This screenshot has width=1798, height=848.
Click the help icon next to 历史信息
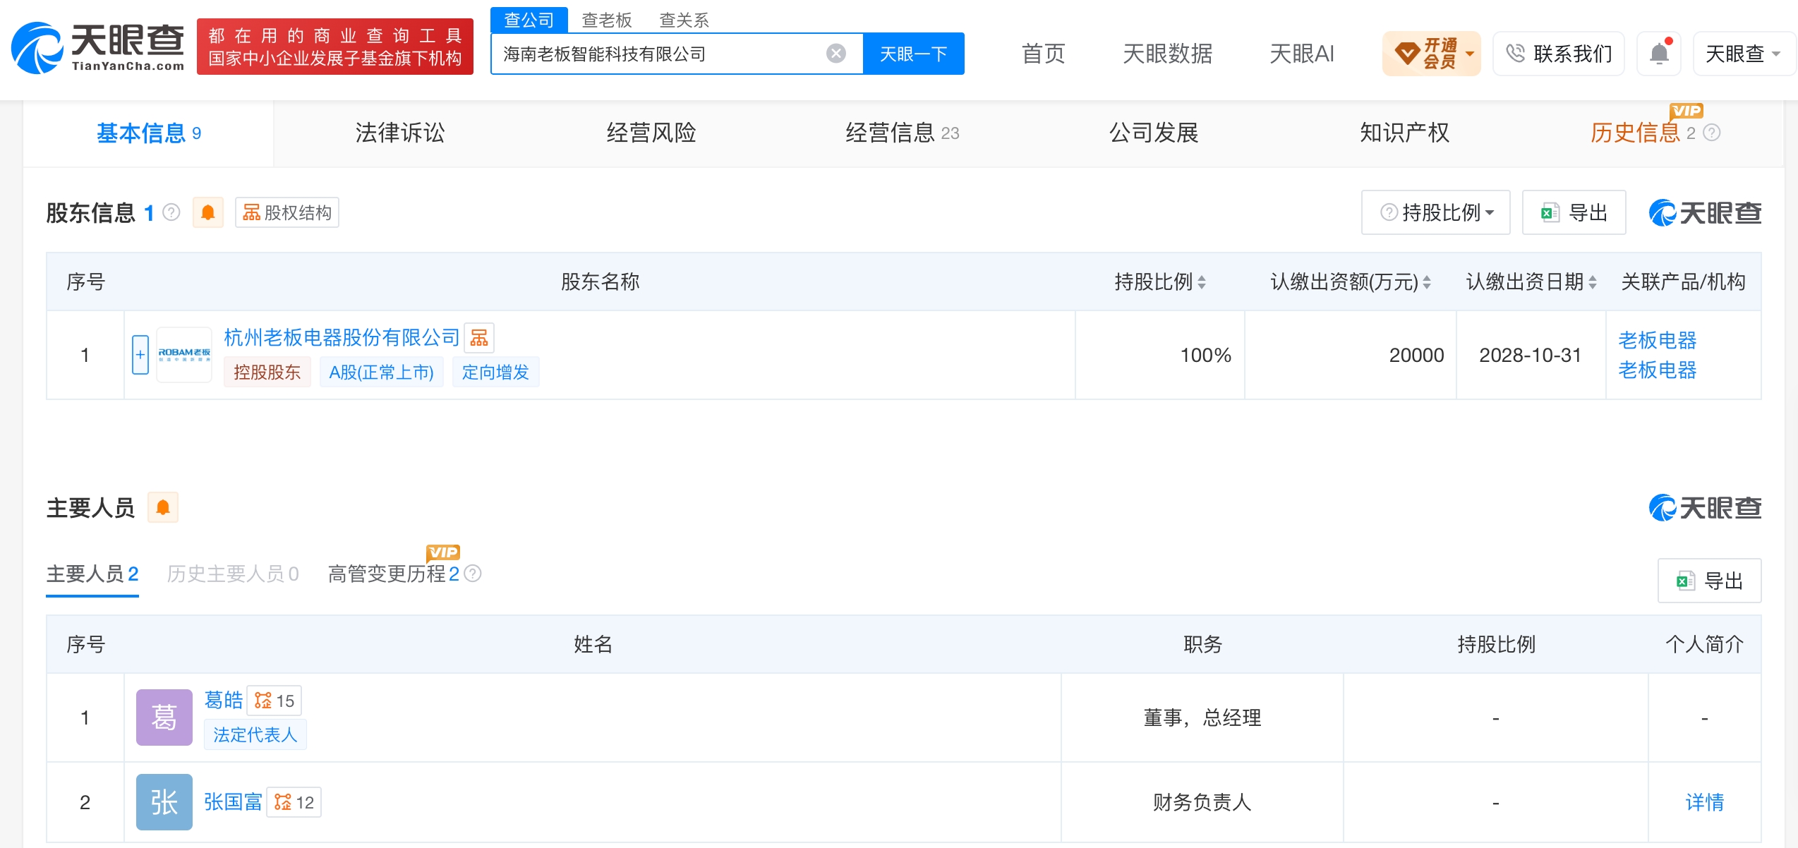tap(1712, 133)
